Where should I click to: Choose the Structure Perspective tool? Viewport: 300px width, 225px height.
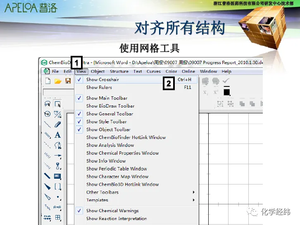point(47,114)
